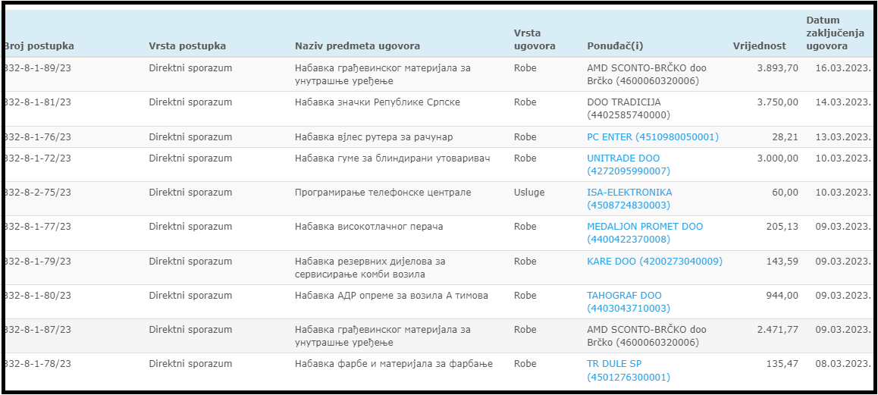Open the ISA-ELEKTRONIKA bidder link
Viewport: 878px width, 395px height.
click(x=629, y=199)
